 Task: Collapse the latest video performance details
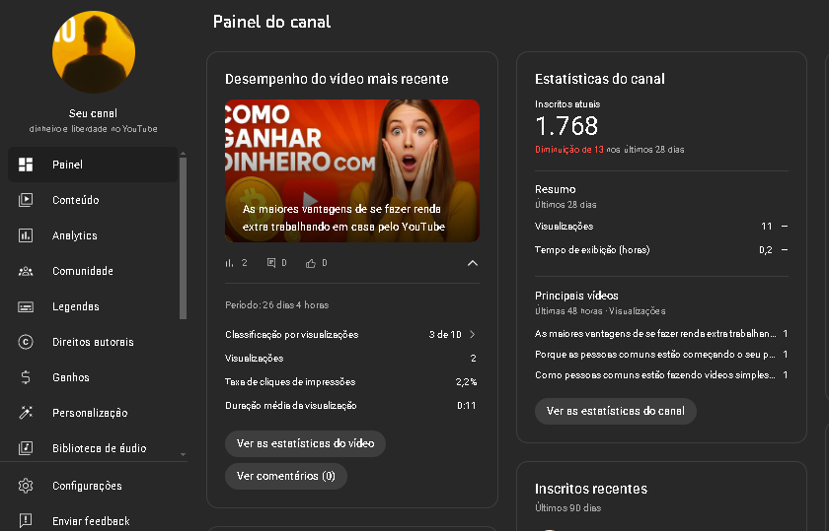tap(472, 263)
